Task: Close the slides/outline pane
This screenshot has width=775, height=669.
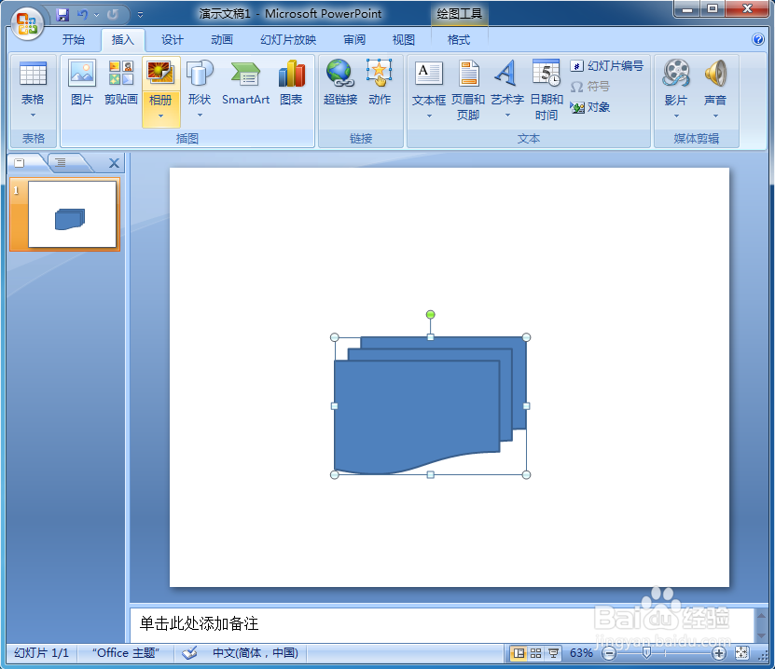Action: tap(114, 163)
